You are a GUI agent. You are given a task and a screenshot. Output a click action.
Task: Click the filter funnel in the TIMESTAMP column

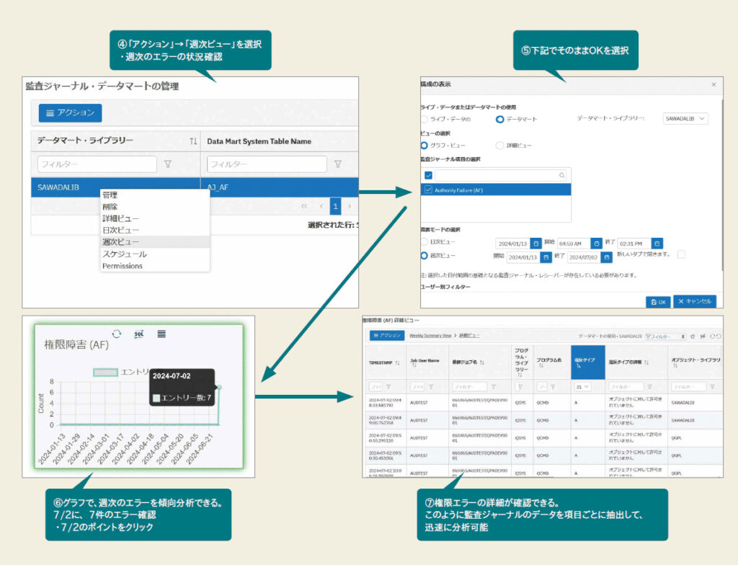coord(387,386)
